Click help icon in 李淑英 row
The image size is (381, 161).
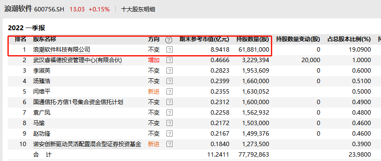[x=170, y=71]
